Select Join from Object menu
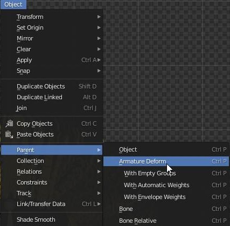Image resolution: width=230 pixels, height=226 pixels. 52,108
